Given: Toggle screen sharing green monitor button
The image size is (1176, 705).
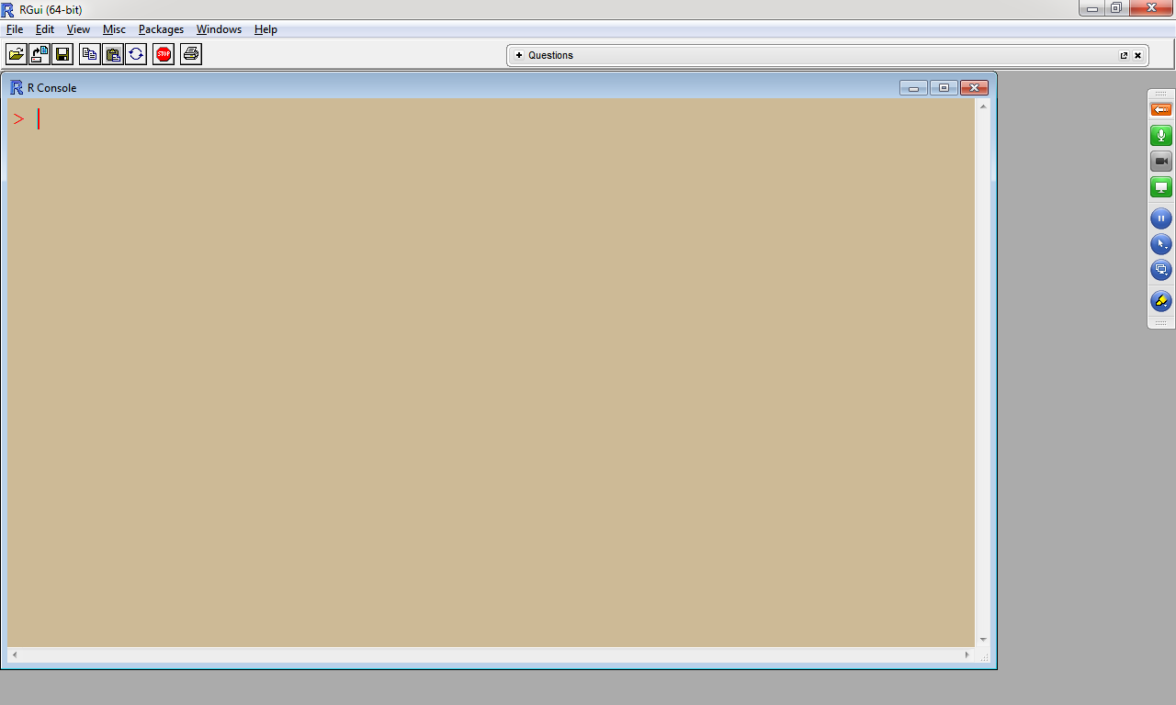Looking at the screenshot, I should click(x=1161, y=187).
